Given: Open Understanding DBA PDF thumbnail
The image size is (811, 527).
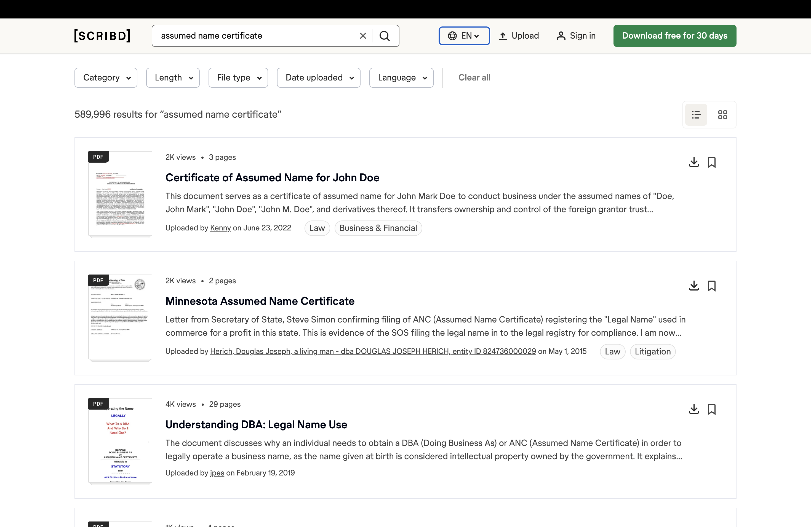Looking at the screenshot, I should pyautogui.click(x=120, y=441).
